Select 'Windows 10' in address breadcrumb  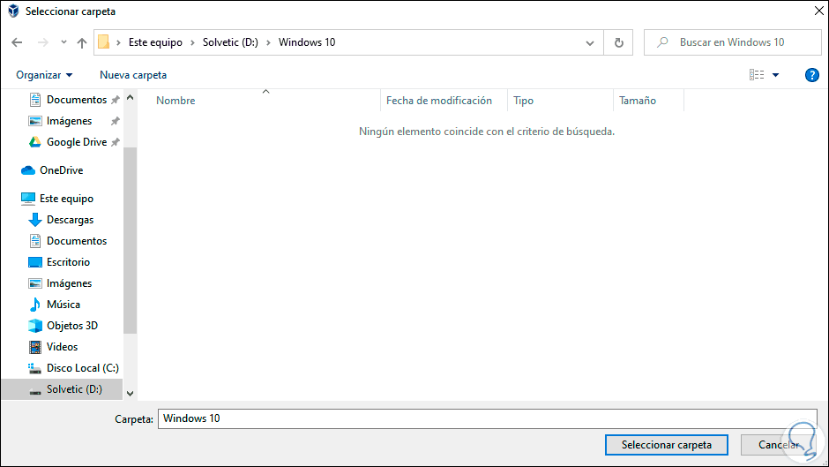tap(307, 42)
